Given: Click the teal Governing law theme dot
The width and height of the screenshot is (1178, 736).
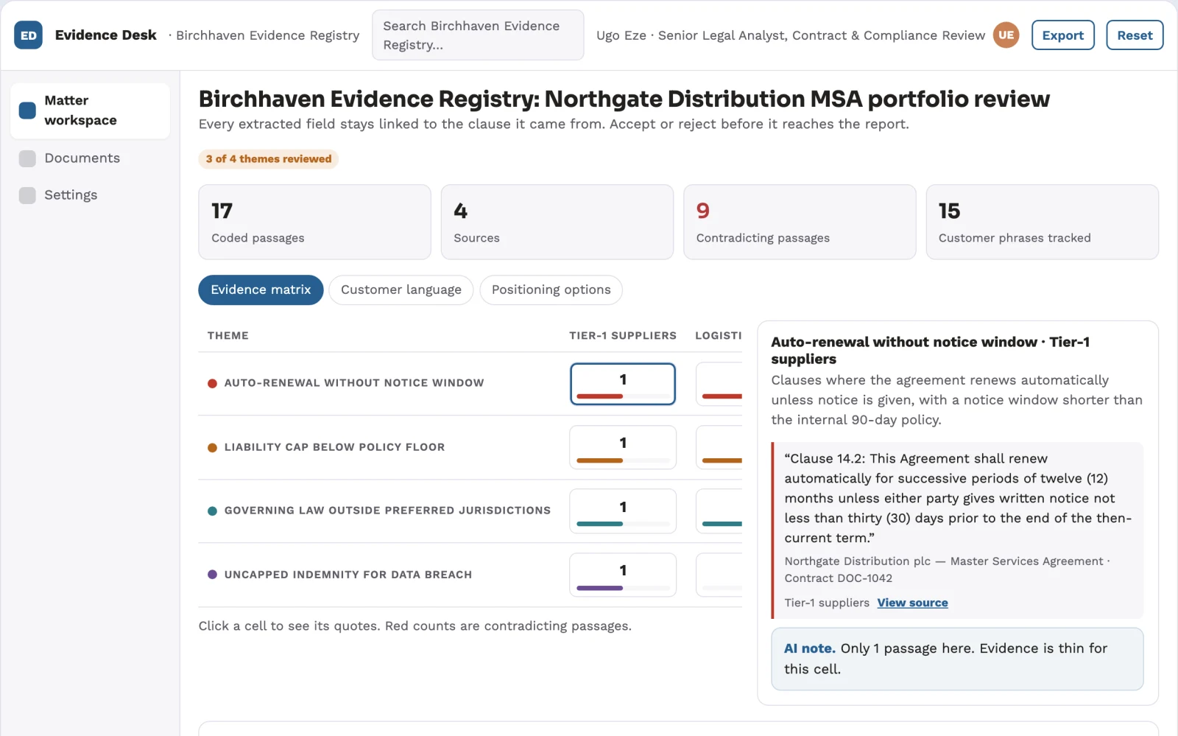Looking at the screenshot, I should point(212,511).
